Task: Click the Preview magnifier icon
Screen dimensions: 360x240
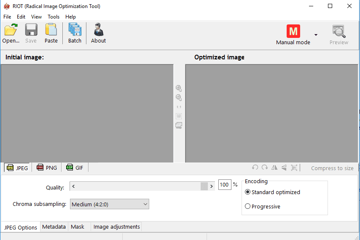Action: click(339, 32)
